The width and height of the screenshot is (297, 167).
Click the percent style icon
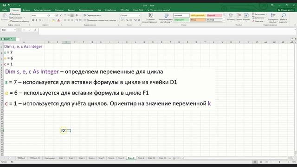tap(127, 20)
